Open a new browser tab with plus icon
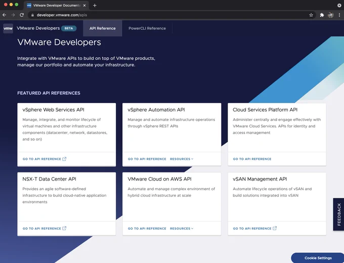The height and width of the screenshot is (263, 344). point(95,5)
